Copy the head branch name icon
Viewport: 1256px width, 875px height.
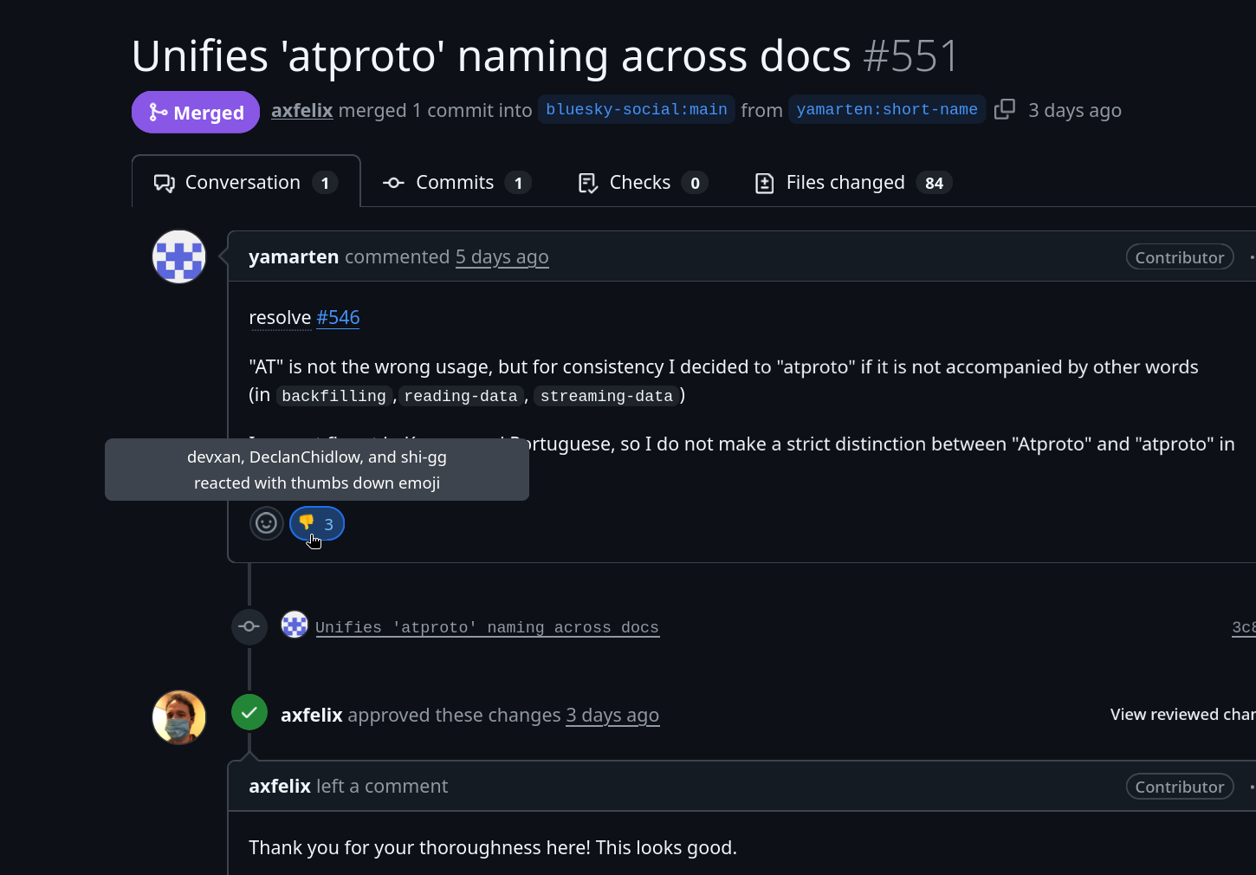tap(1004, 110)
